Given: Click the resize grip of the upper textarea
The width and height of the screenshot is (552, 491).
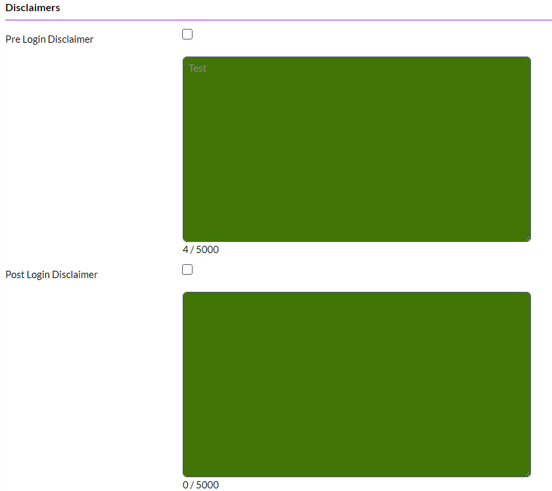Looking at the screenshot, I should [x=527, y=237].
